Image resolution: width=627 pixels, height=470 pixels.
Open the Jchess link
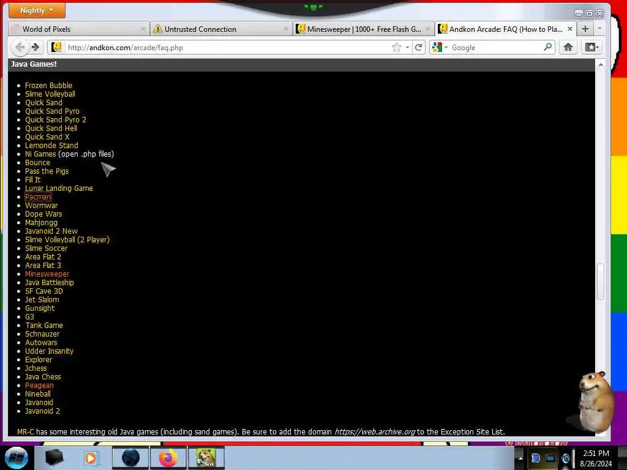click(36, 368)
